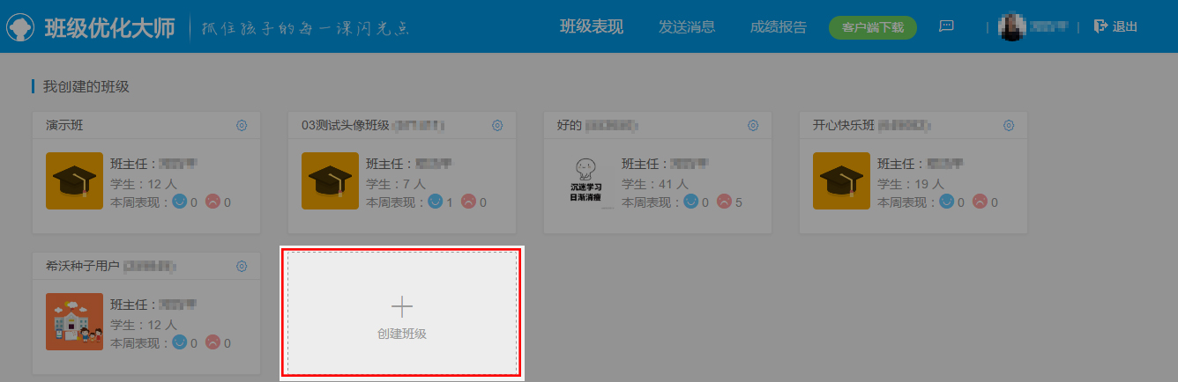Select the 开心快乐班 class title
This screenshot has width=1178, height=382.
(844, 126)
